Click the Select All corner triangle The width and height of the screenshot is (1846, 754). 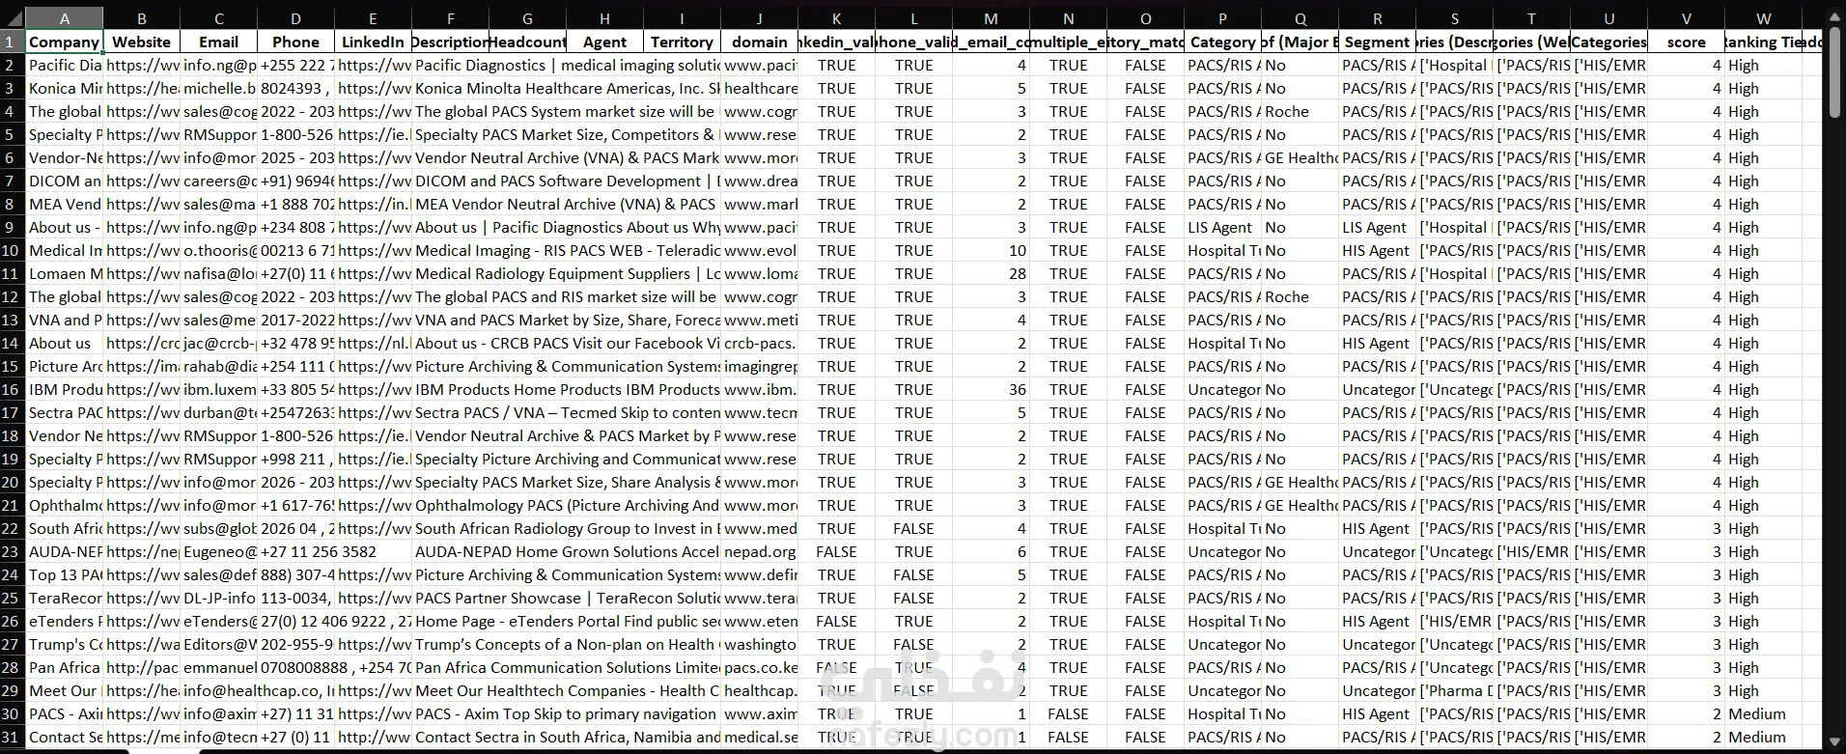(12, 18)
